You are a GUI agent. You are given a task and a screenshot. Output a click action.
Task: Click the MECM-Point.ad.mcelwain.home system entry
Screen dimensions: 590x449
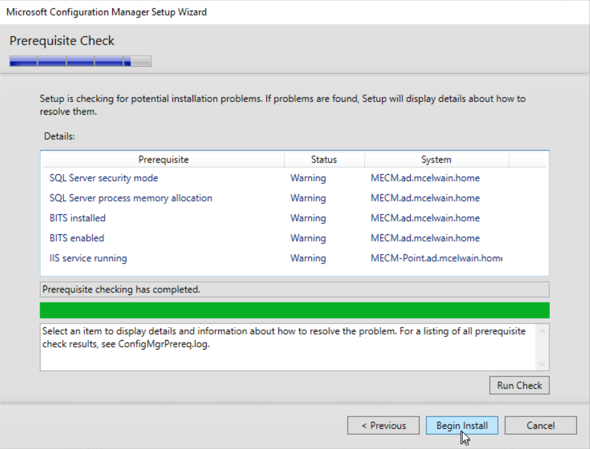[436, 258]
